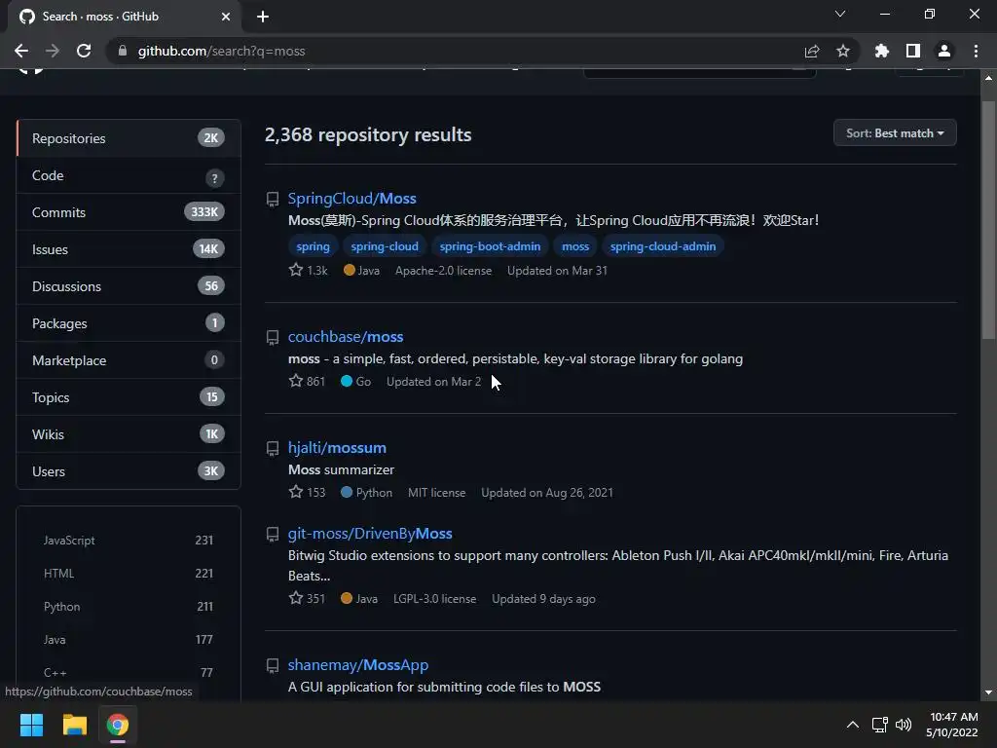The image size is (997, 748).
Task: Click the 153 stars on hjalti/mossum
Action: 307,492
